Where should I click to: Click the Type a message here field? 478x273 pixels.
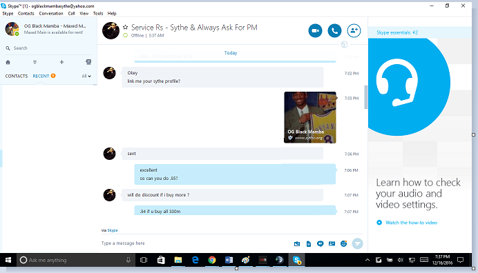click(195, 243)
